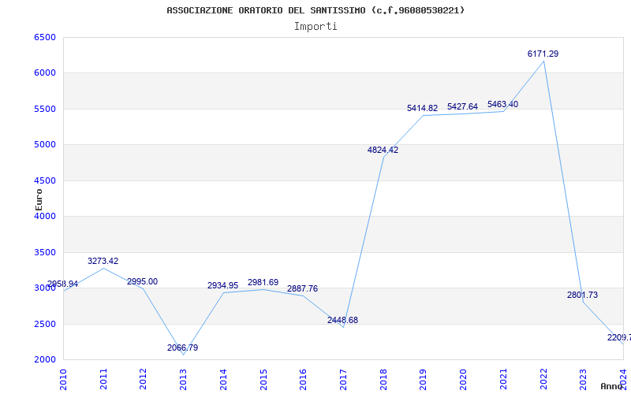The width and height of the screenshot is (631, 394).
Task: Click the 2023 year label
Action: point(583,379)
